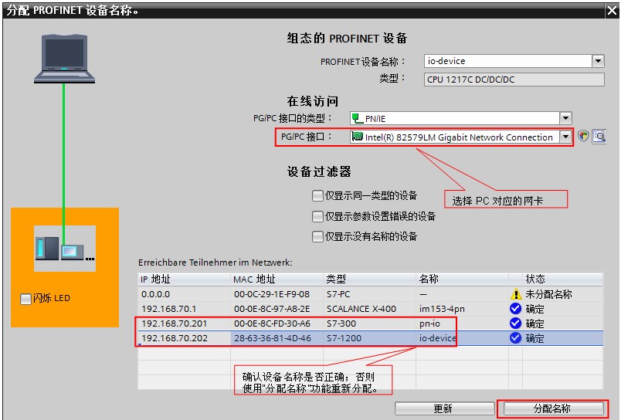Select the row with IP 192.168.70.1
The image size is (621, 420).
tap(370, 309)
